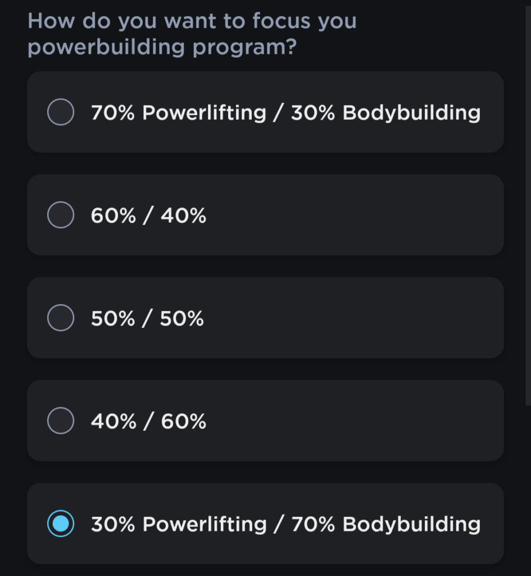Viewport: 531px width, 576px height.
Task: Click the "How do you want to focus" heading
Action: tap(192, 21)
